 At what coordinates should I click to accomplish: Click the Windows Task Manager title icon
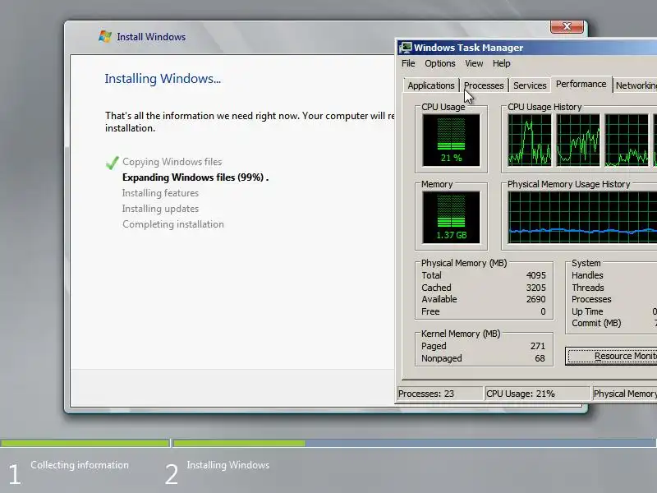[x=405, y=48]
